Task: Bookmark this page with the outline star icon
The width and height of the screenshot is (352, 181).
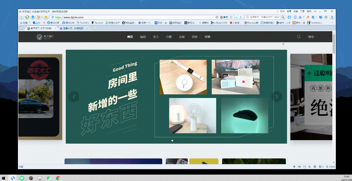Action: point(231,17)
